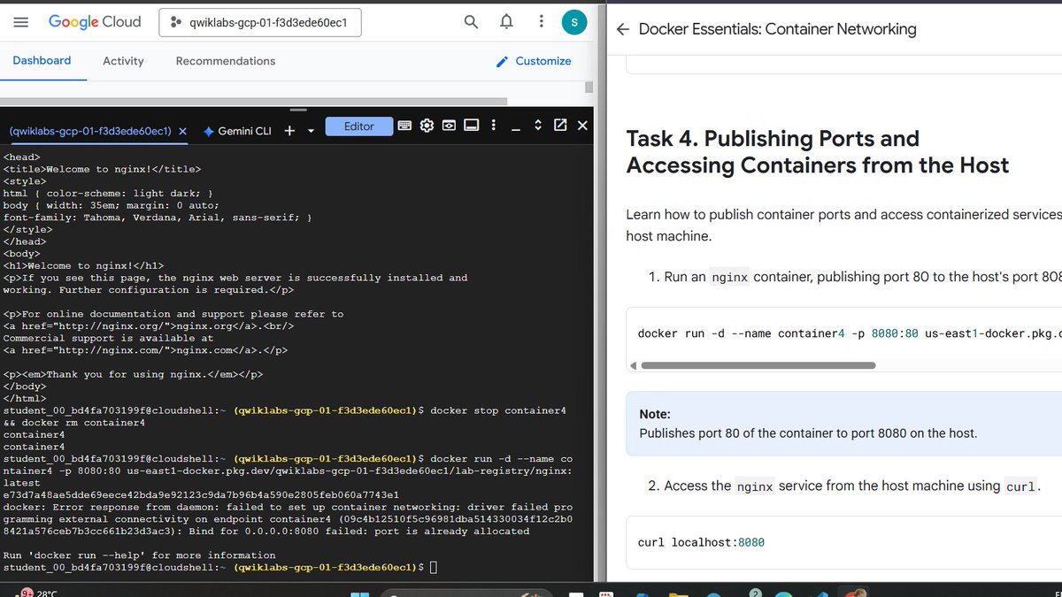
Task: Open Cloud Shell in a new window
Action: click(560, 126)
